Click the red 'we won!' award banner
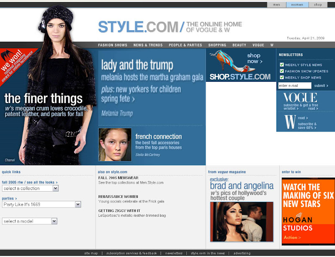 coord(16,64)
